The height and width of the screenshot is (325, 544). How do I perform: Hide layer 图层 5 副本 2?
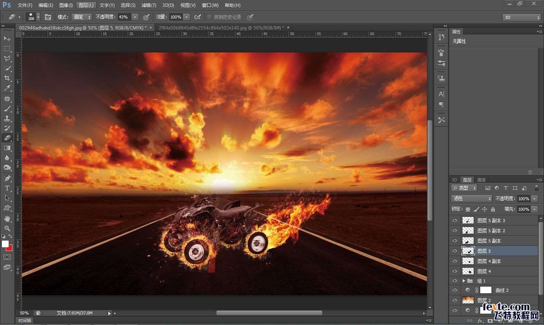(455, 231)
